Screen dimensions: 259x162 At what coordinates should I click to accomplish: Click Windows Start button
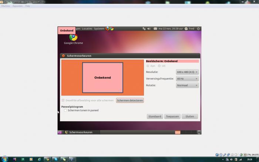click(4, 159)
